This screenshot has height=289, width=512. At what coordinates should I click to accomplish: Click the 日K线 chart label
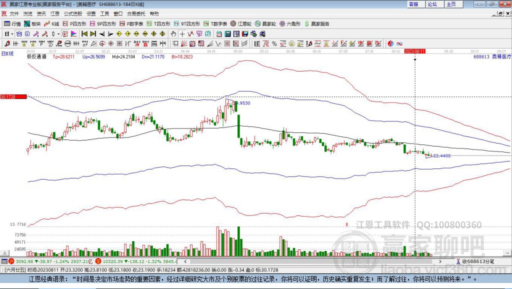pyautogui.click(x=7, y=53)
